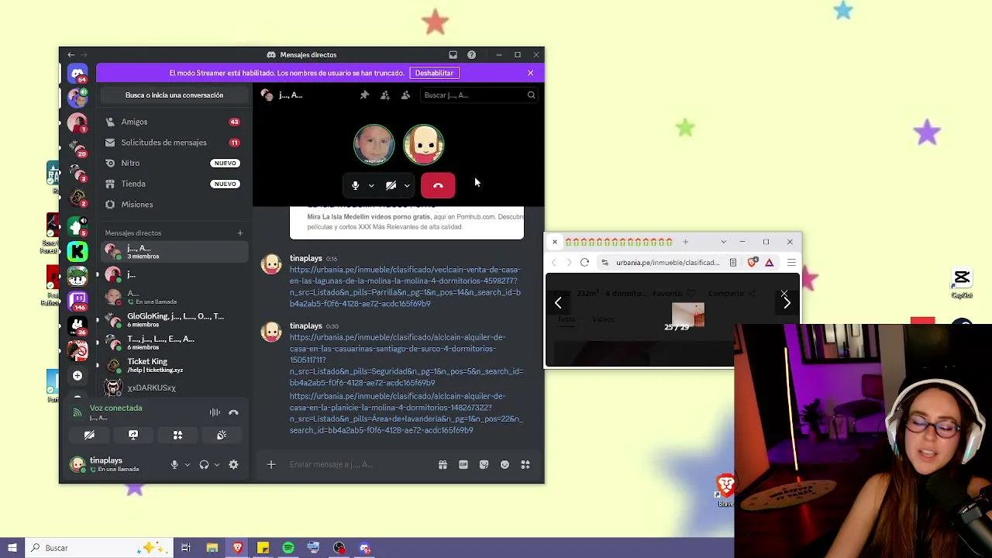Image resolution: width=992 pixels, height=558 pixels.
Task: Open the GIF picker
Action: pos(463,465)
